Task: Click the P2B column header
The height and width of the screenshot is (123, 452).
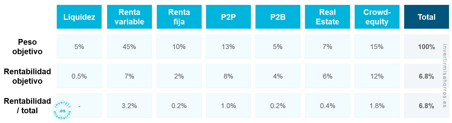Action: [x=278, y=17]
